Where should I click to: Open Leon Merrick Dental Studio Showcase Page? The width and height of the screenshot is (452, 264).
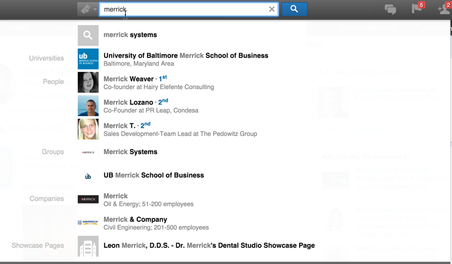[209, 245]
